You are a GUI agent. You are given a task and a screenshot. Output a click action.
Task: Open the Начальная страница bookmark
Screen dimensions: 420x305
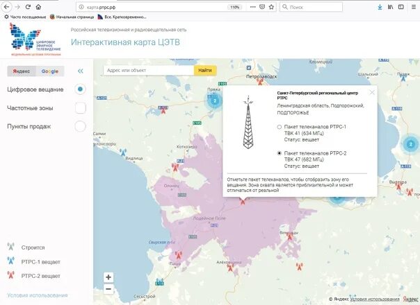(x=72, y=17)
